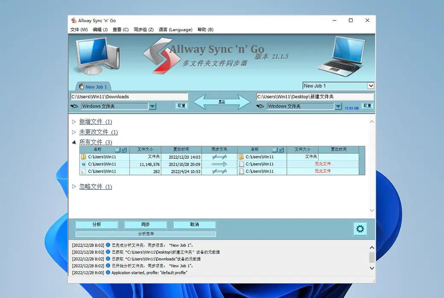The image size is (444, 298).
Task: Click the folder icon in right first row
Action: (241, 157)
